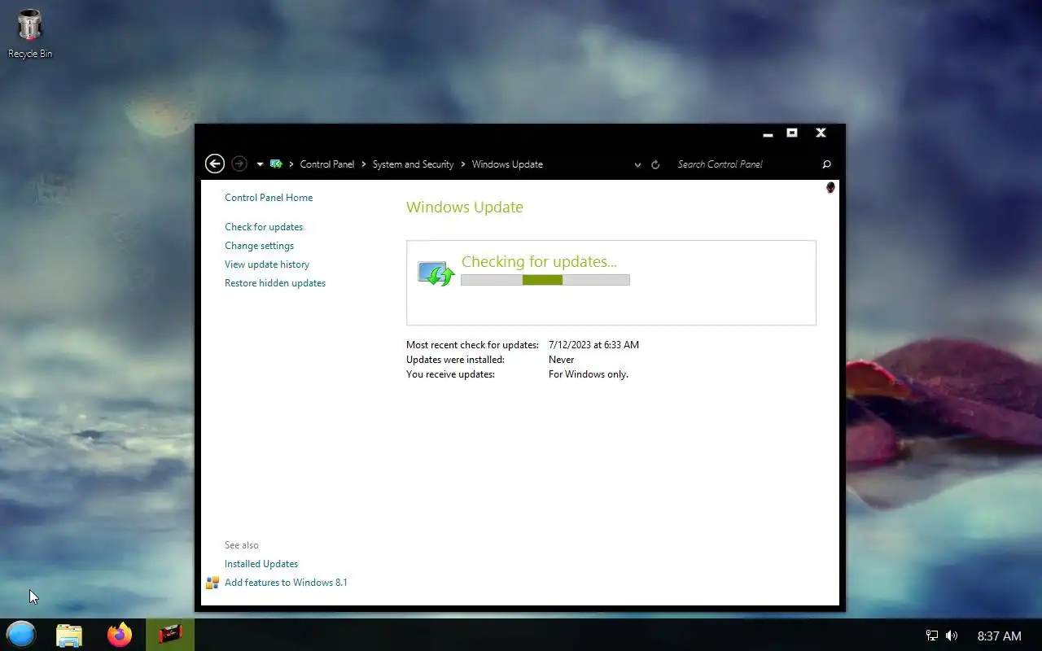Image resolution: width=1042 pixels, height=651 pixels.
Task: Focus the Search Control Panel field
Action: click(x=745, y=164)
